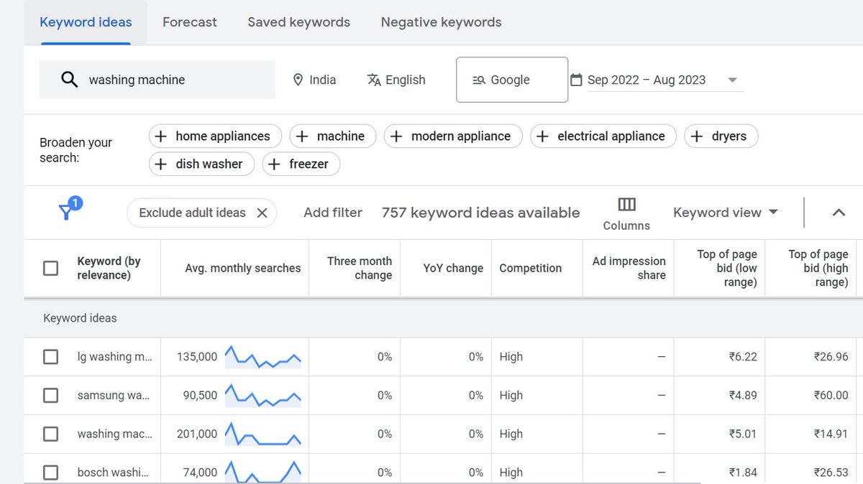Click the plus icon on dryers chip
Viewport: 863px width, 484px height.
point(697,136)
